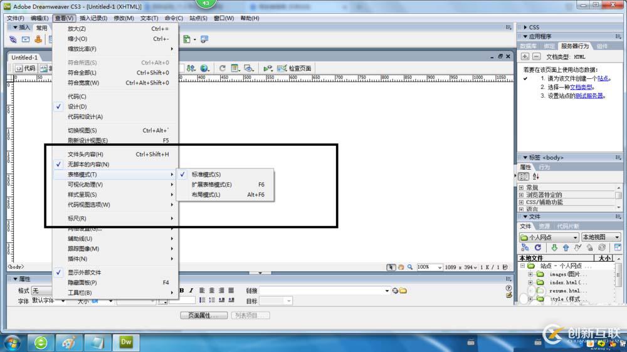
Task: Open the Modify menu in menu bar
Action: pyautogui.click(x=124, y=18)
